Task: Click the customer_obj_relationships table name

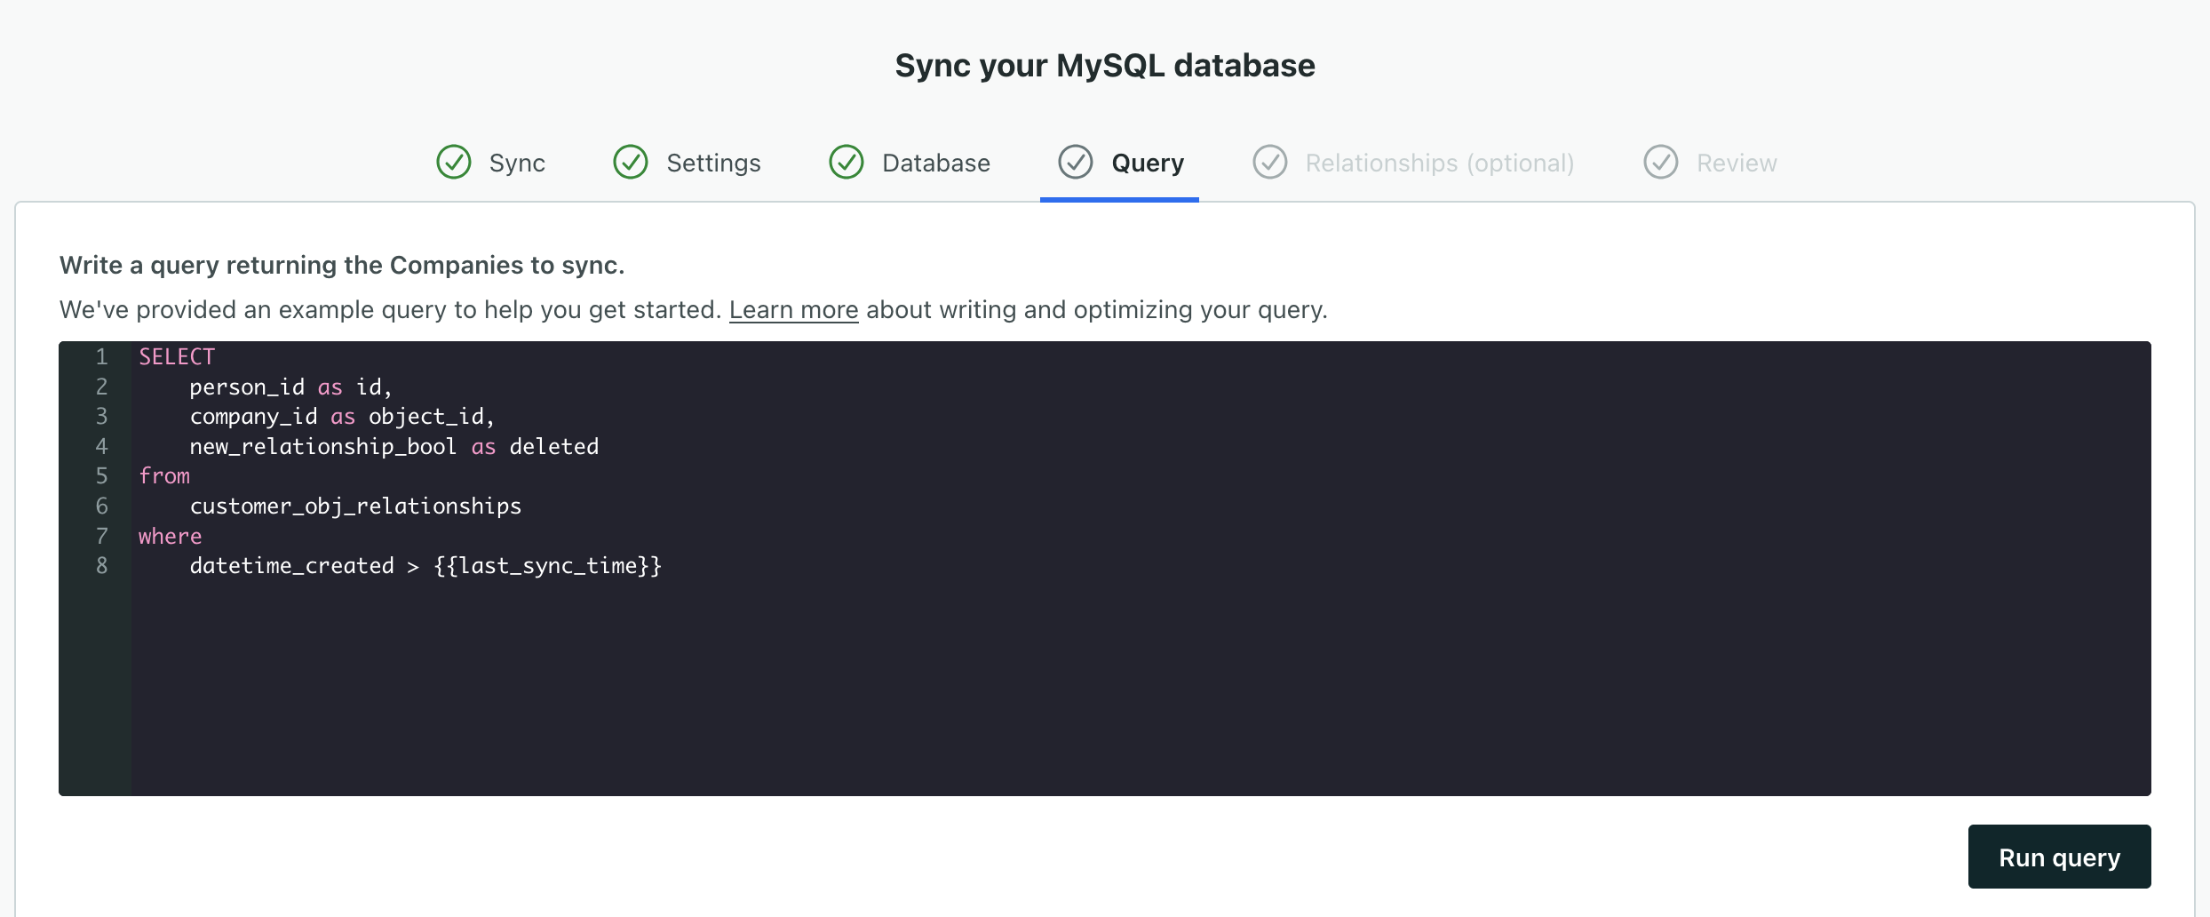Action: pos(355,506)
